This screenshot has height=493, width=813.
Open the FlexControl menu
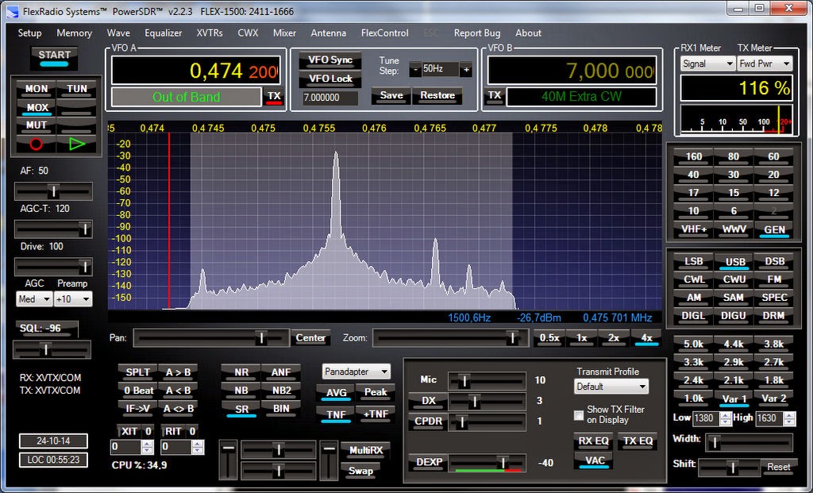pos(385,33)
